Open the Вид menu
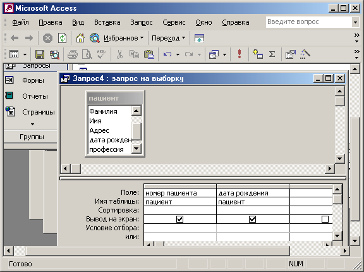364x272 pixels. (x=78, y=22)
